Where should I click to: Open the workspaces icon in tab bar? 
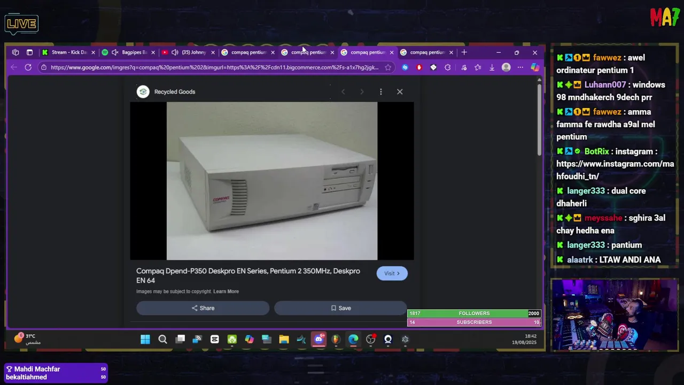[x=15, y=52]
